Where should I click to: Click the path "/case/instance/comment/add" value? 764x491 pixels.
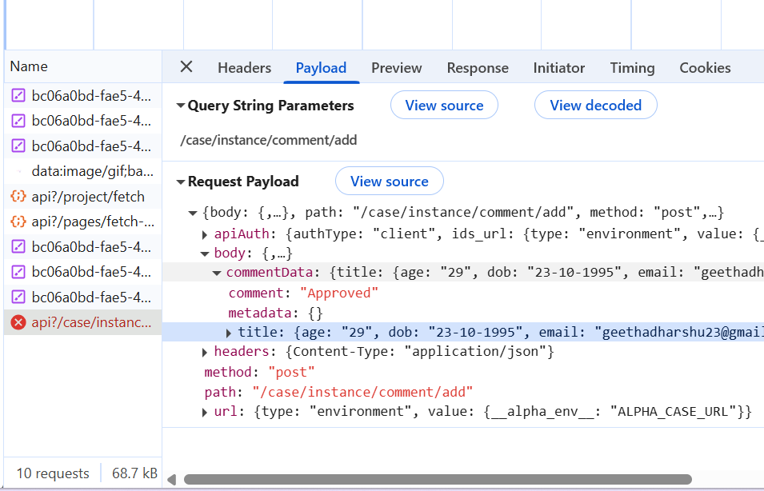[x=362, y=392]
